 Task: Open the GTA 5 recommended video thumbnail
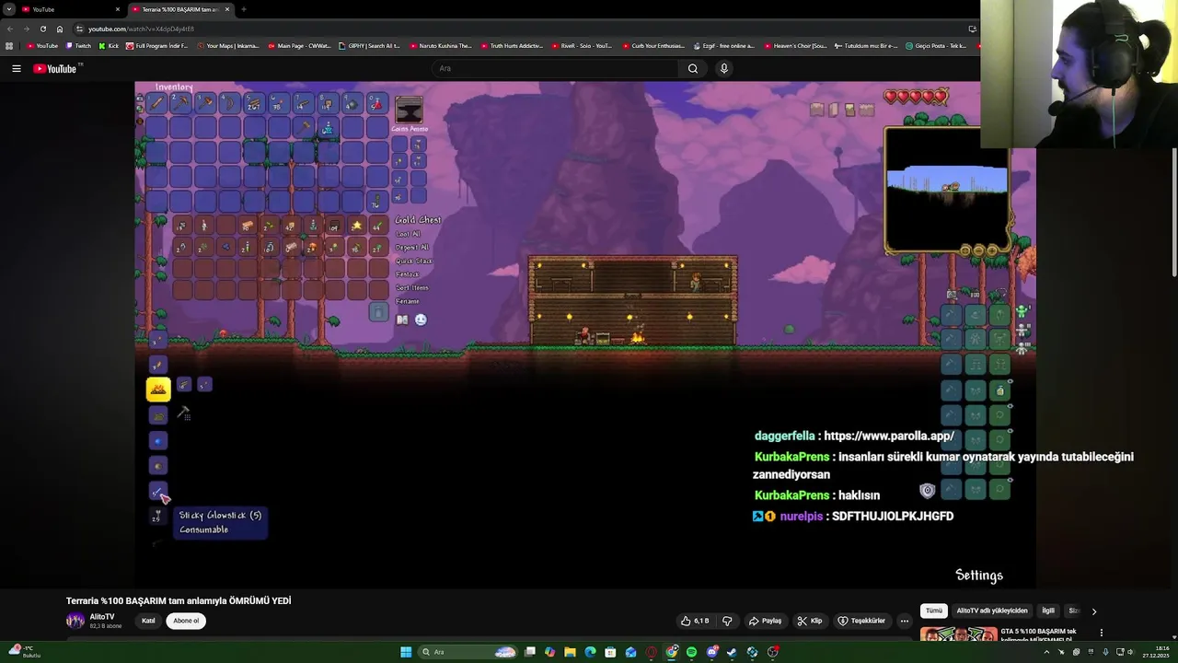(958, 634)
